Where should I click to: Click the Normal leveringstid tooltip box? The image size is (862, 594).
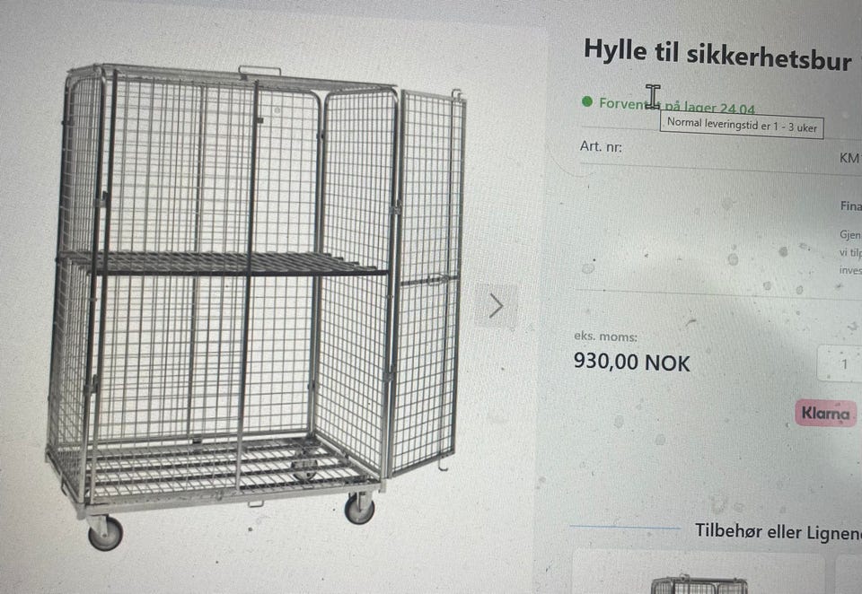(x=742, y=126)
